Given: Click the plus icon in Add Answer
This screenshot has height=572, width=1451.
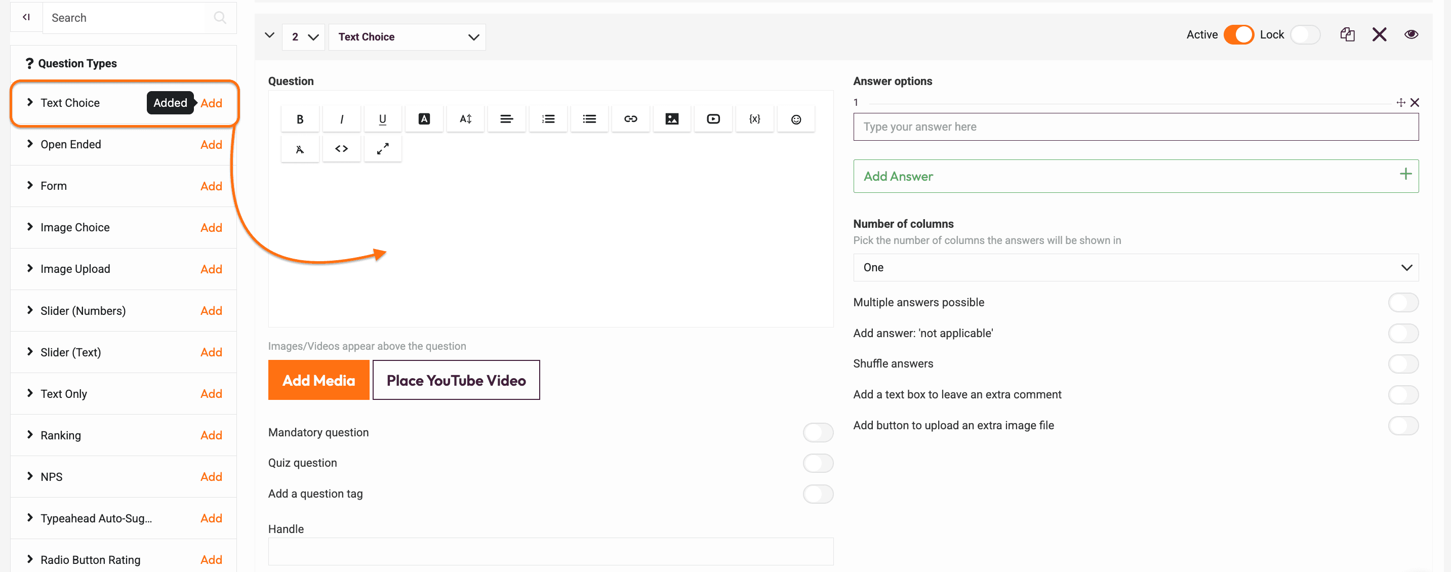Looking at the screenshot, I should pos(1405,174).
